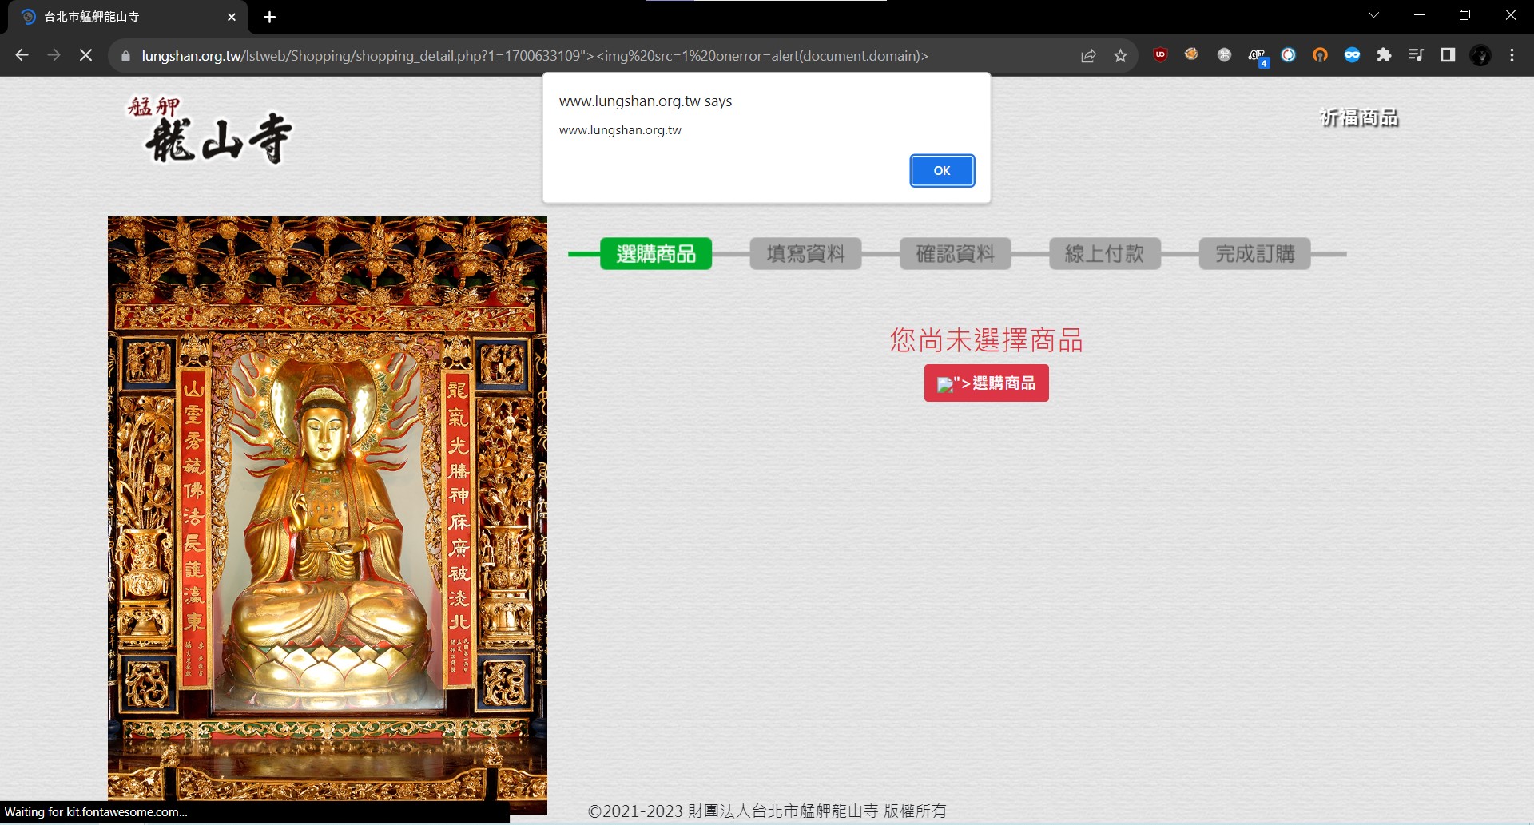Open the blue mask extension icon

[1352, 54]
